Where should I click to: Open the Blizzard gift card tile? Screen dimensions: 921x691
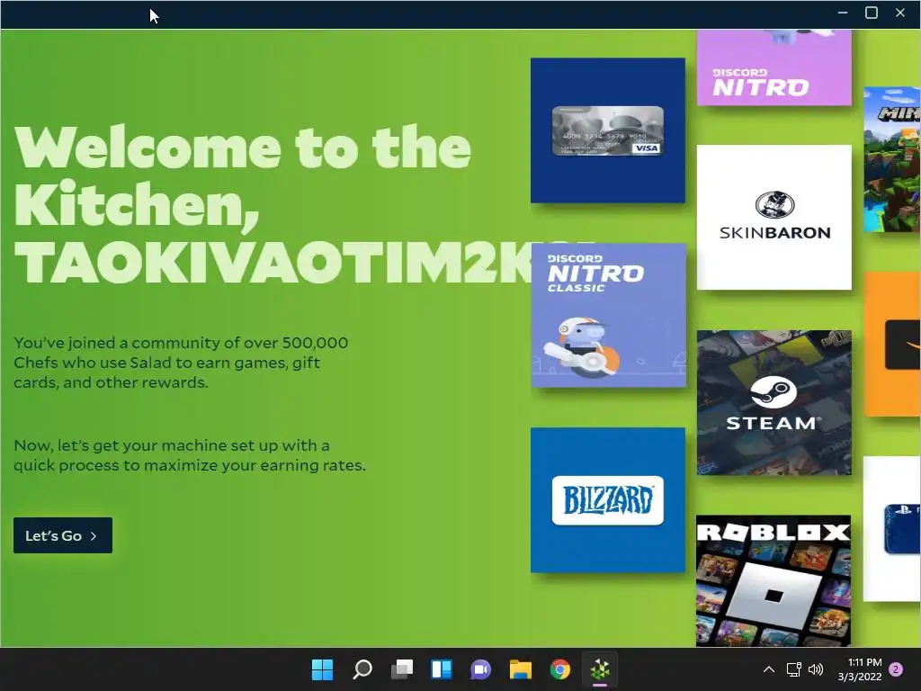click(x=608, y=500)
